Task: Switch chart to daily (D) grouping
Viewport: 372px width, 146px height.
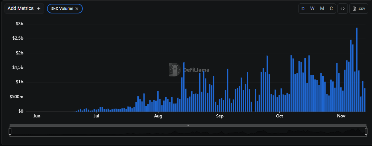Action: tap(303, 9)
